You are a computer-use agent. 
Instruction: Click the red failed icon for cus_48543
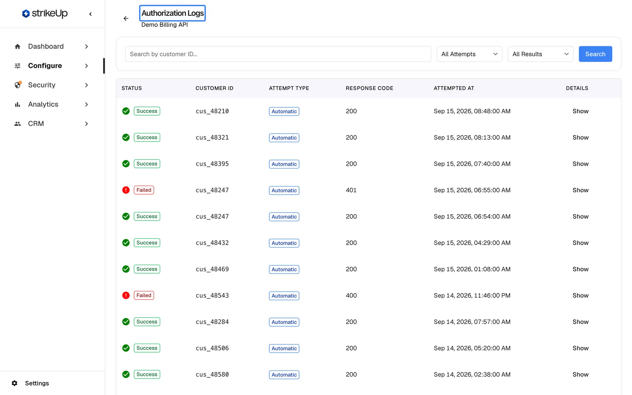coord(126,295)
